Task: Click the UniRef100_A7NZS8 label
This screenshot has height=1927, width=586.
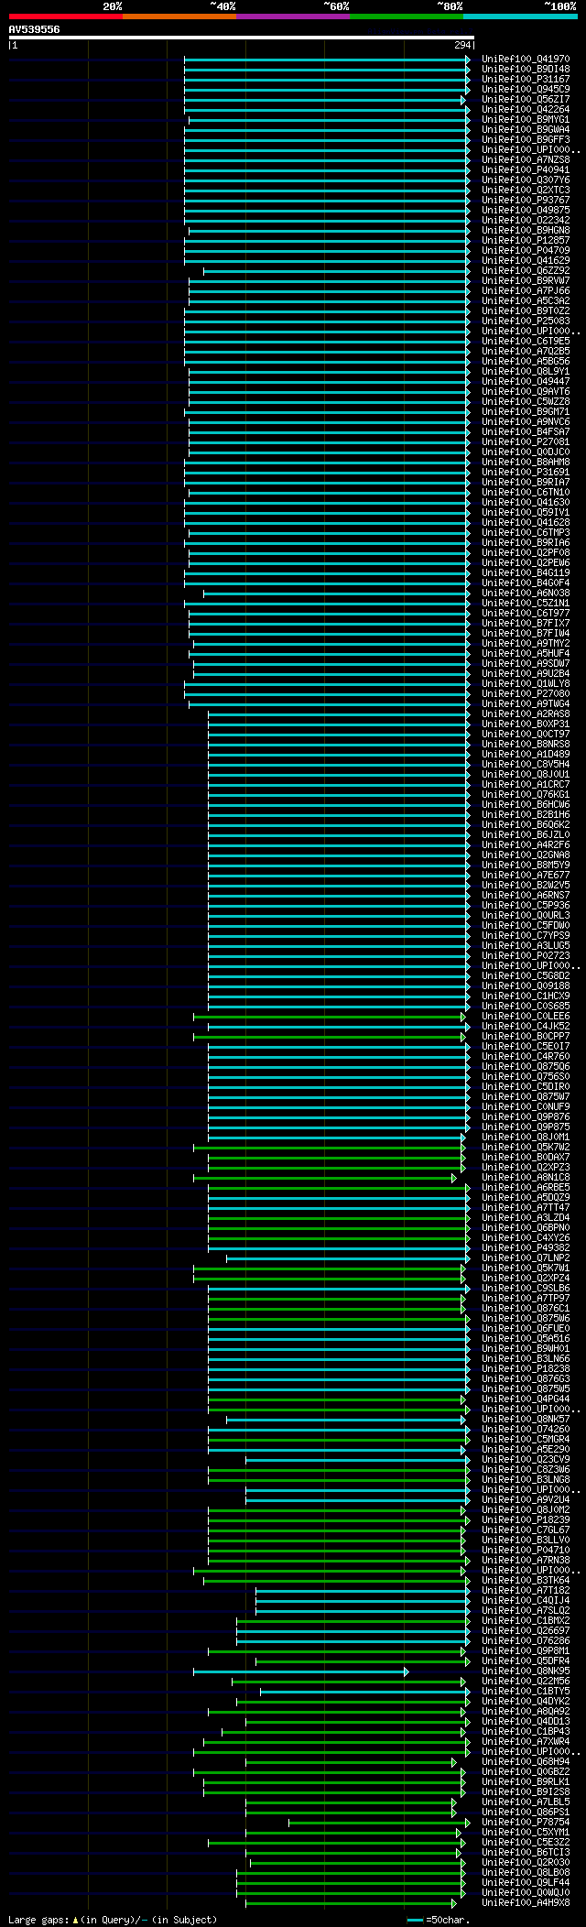Action: (526, 160)
